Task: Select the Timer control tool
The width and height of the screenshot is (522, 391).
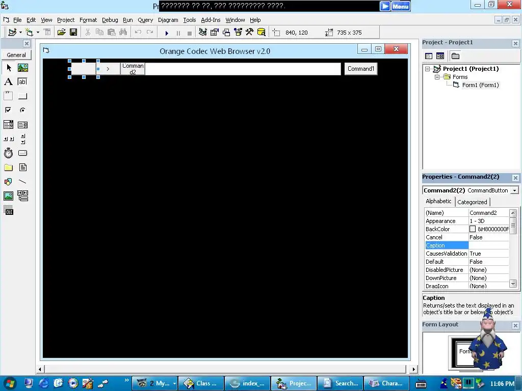Action: tap(9, 153)
